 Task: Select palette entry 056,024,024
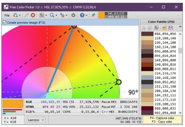tap(160, 56)
